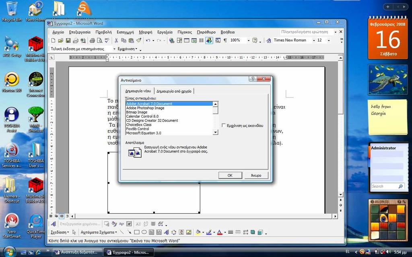This screenshot has height=257, width=412.
Task: Open the Zoom 100% dropdown
Action: 248,41
